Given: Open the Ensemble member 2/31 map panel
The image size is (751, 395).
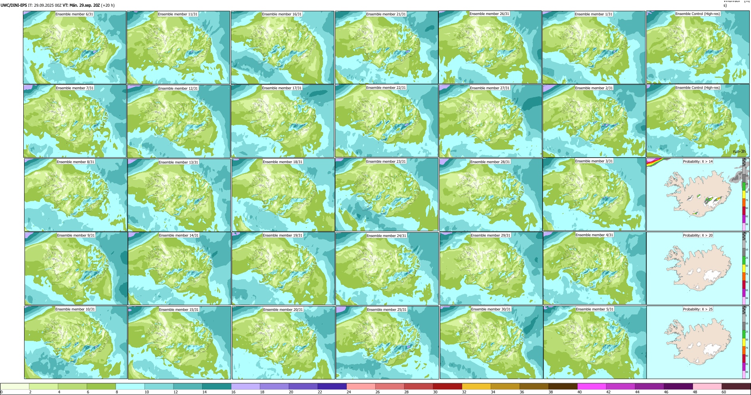Looking at the screenshot, I should [594, 121].
